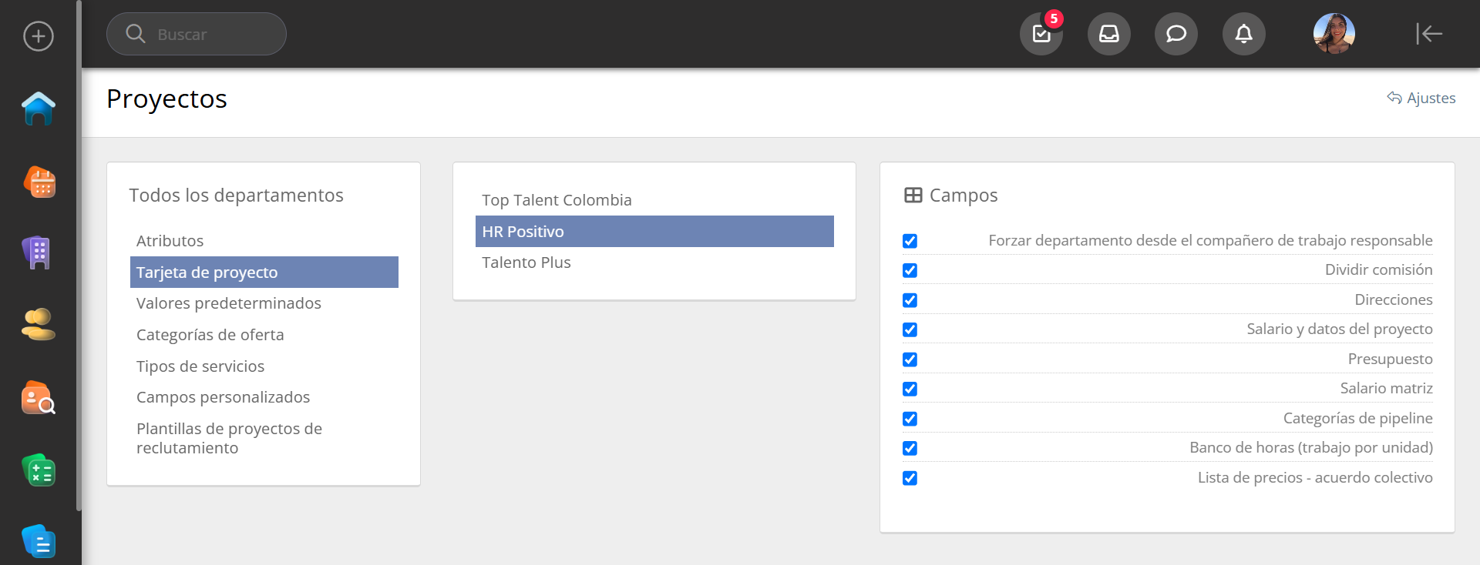Click the Buscar search field
The width and height of the screenshot is (1480, 565).
point(197,34)
